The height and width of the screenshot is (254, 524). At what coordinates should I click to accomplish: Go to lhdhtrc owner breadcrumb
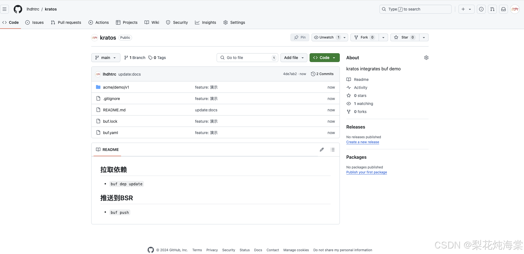point(33,9)
